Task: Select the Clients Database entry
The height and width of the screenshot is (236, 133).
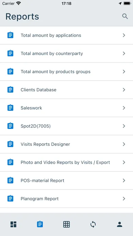Action: (66, 90)
